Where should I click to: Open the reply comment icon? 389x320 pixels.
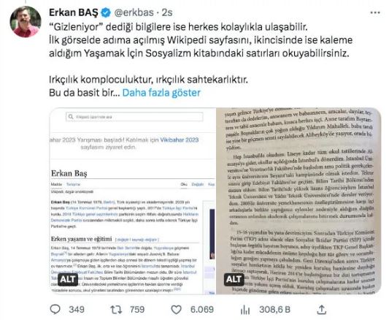point(55,309)
